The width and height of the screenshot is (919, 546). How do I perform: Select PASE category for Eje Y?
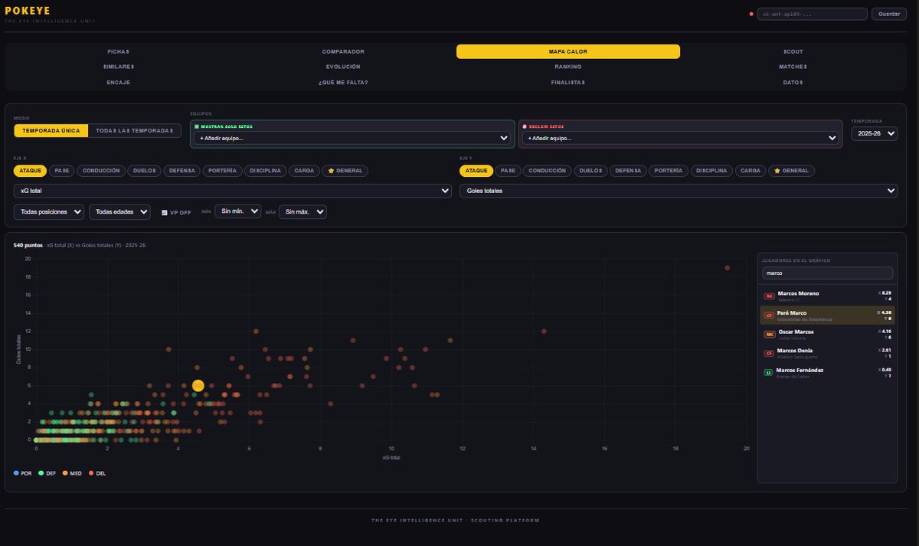508,171
